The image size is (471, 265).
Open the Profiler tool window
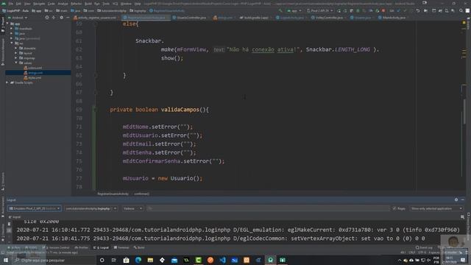pos(82,247)
